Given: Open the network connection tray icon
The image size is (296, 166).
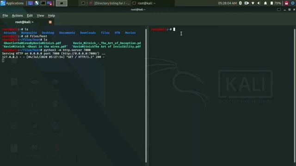Looking at the screenshot, I should pos(253,3).
